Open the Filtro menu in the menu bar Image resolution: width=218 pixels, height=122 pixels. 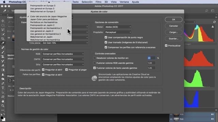pos(98,2)
